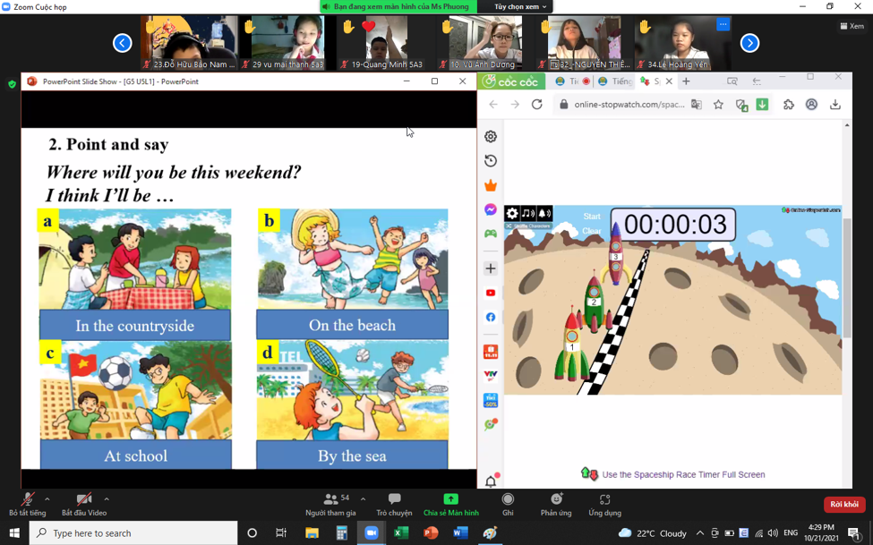Open Messenger in the Cốc Cốc sidebar
Image resolution: width=873 pixels, height=545 pixels.
click(491, 209)
